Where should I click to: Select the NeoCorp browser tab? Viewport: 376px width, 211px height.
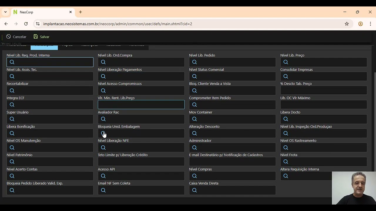[x=41, y=12]
